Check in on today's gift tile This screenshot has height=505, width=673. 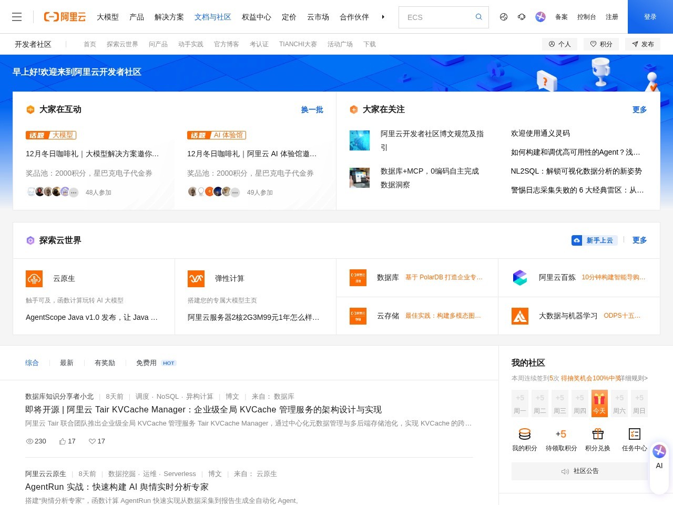[599, 403]
